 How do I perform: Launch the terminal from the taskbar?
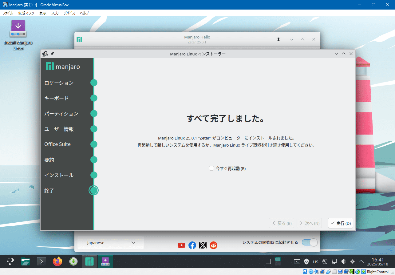point(41,261)
